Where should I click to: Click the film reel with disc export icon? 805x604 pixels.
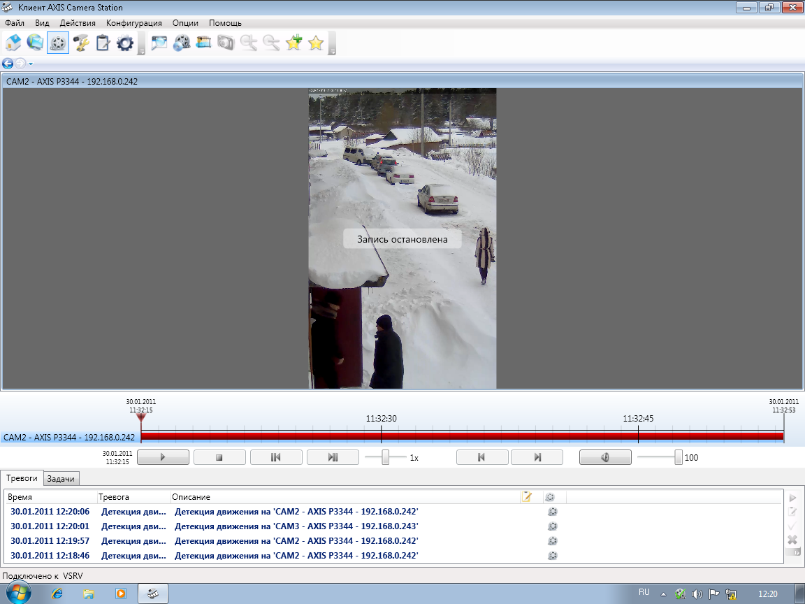(181, 43)
